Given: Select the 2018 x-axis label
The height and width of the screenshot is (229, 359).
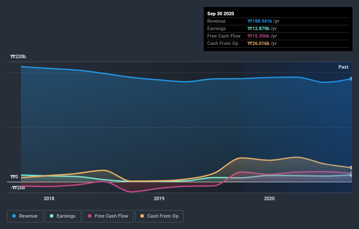Looking at the screenshot, I should (49, 198).
